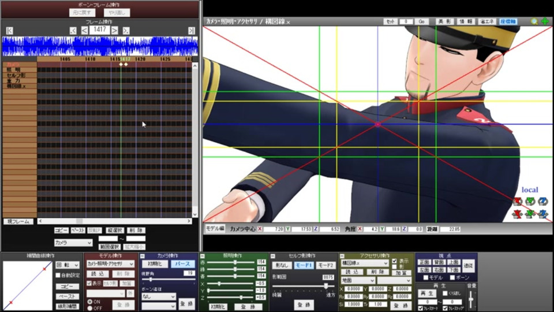Collapse the アクセサリ操作 panel with minus icon
The width and height of the screenshot is (554, 312).
click(342, 256)
